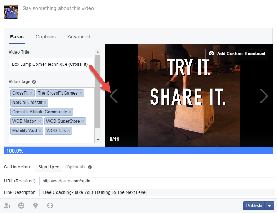Click the Publish button

(254, 206)
